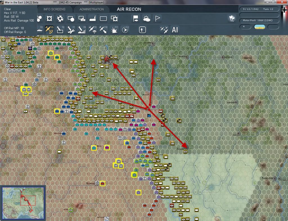The image size is (288, 221).
Task: Select the F4 naval ship mode icon
Action: (40, 30)
